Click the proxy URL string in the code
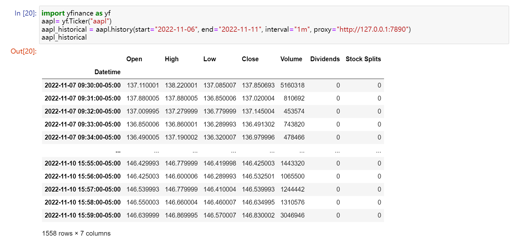Viewport: 518px width, 241px height. 373,29
